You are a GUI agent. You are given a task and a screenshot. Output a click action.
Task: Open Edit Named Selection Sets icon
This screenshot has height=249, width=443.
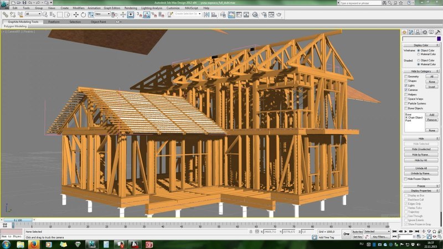tap(170, 14)
